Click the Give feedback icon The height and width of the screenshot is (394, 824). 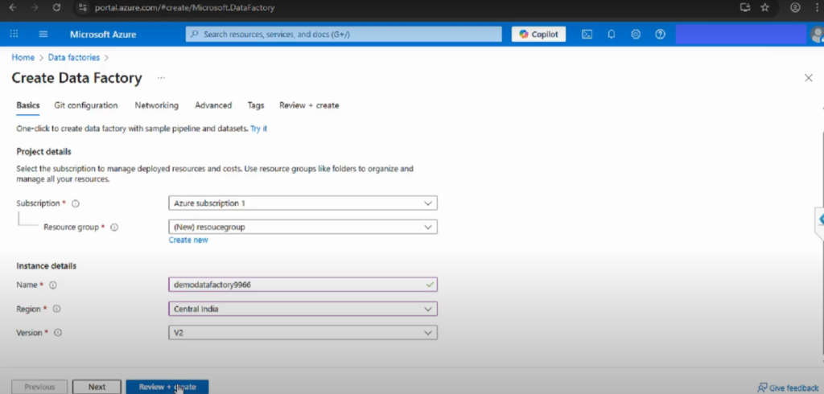[x=762, y=388]
